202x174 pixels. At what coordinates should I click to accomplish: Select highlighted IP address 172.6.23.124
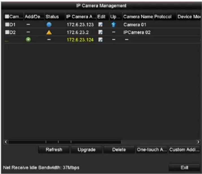pyautogui.click(x=80, y=40)
